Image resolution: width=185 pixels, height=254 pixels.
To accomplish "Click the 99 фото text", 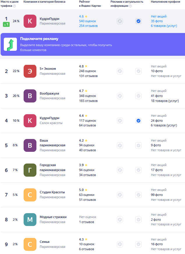I will point(157,195).
